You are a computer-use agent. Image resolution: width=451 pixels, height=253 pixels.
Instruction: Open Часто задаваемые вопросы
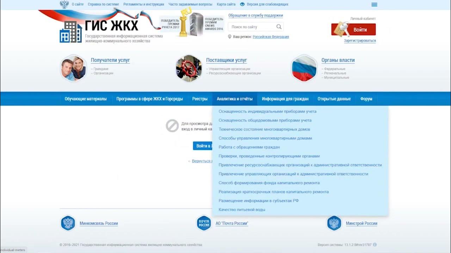(x=190, y=4)
